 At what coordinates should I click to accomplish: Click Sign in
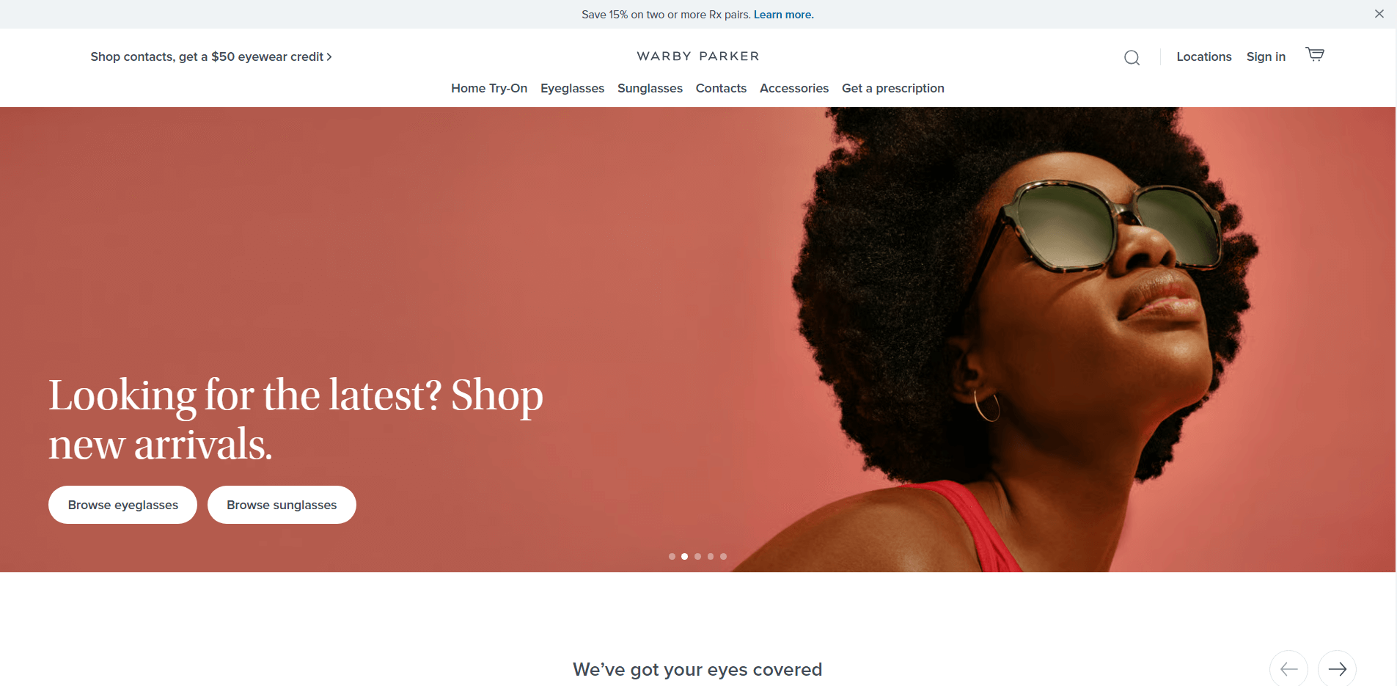[1266, 56]
